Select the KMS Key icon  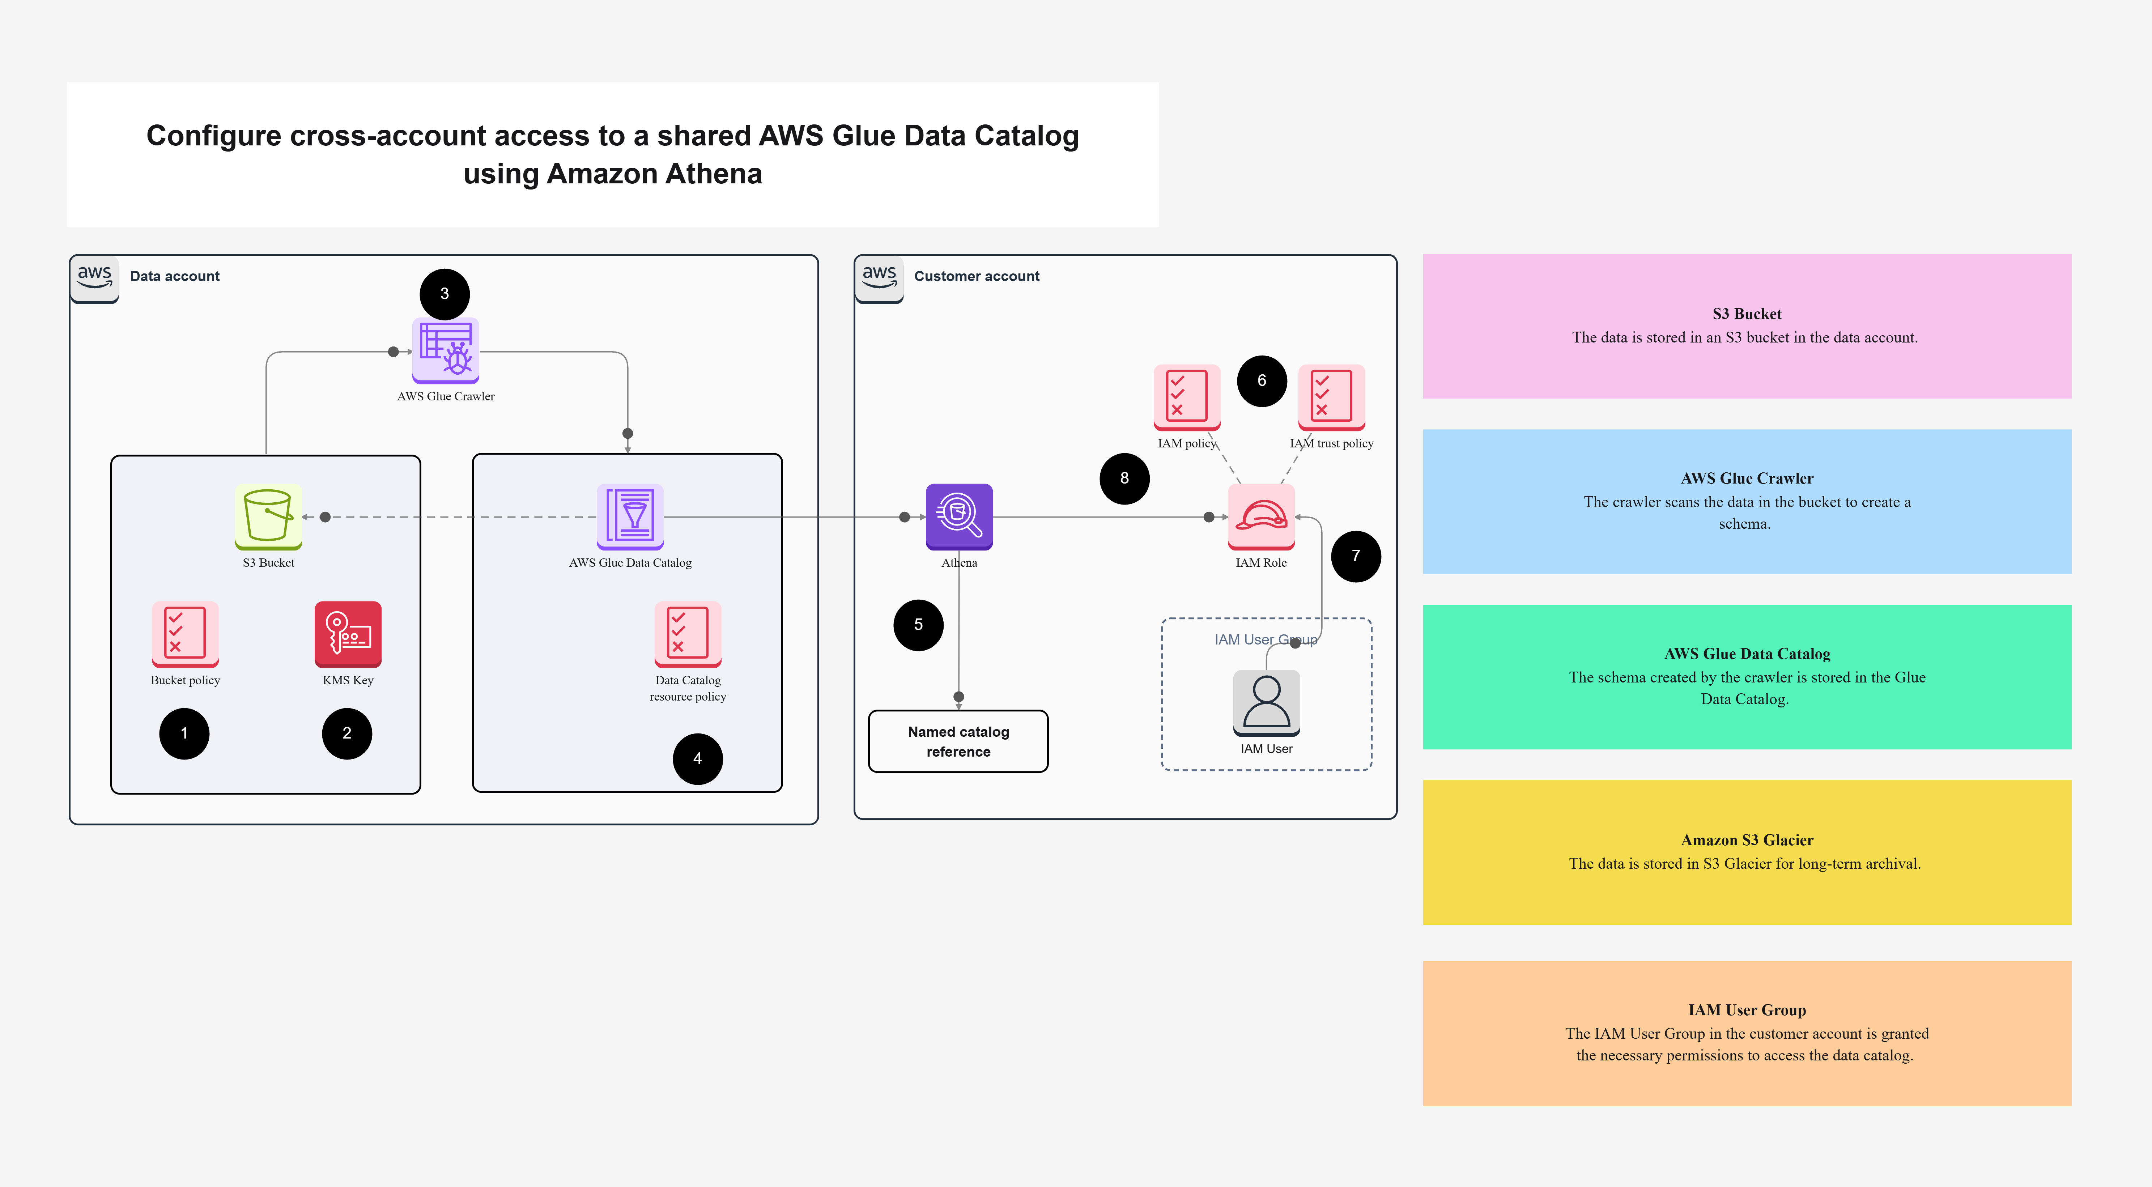[348, 634]
